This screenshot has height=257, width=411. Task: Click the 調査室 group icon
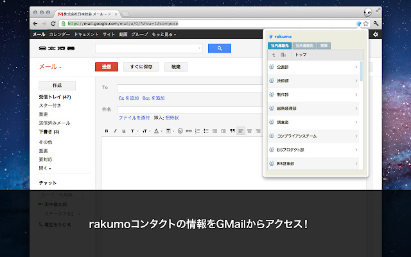coord(272,122)
